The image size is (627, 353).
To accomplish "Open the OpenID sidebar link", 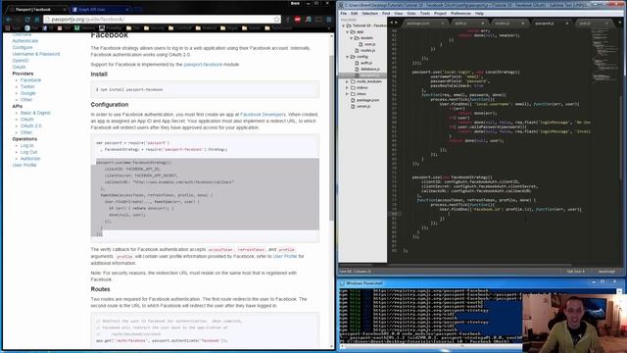I will pyautogui.click(x=21, y=61).
